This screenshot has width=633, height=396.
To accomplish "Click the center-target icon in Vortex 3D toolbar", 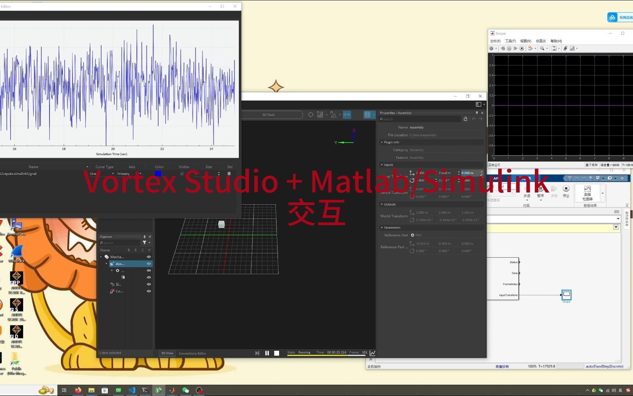I will 311,115.
